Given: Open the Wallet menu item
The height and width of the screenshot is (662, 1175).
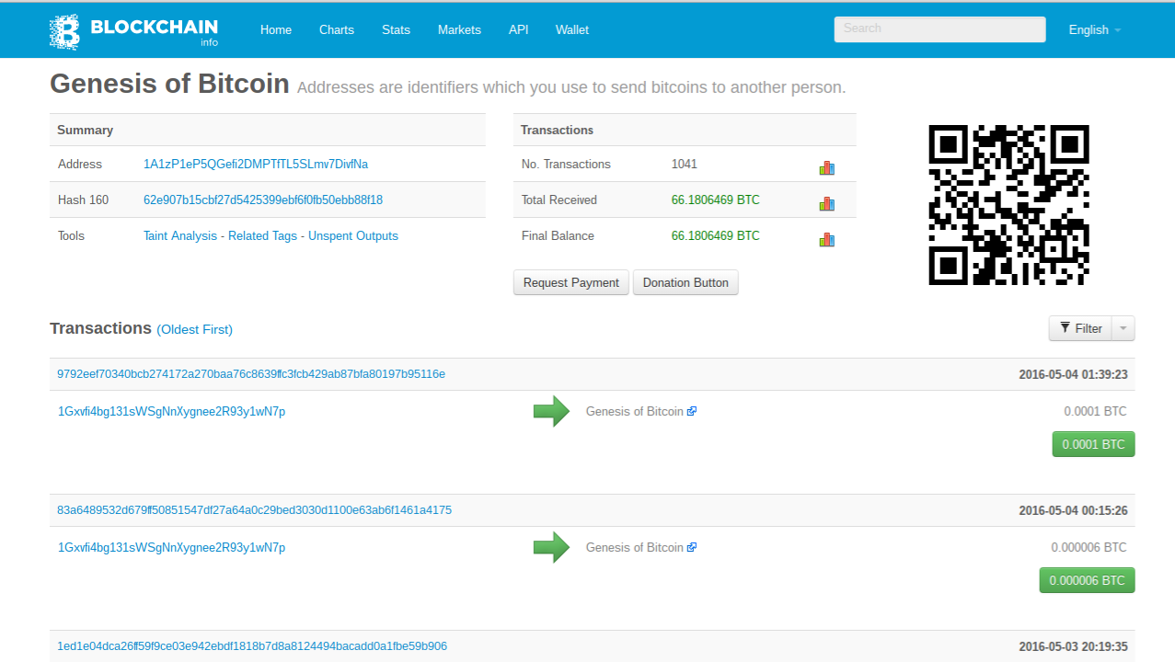Looking at the screenshot, I should point(572,29).
